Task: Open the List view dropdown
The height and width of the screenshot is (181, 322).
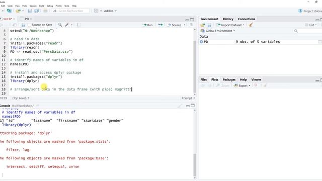Action: click(311, 25)
